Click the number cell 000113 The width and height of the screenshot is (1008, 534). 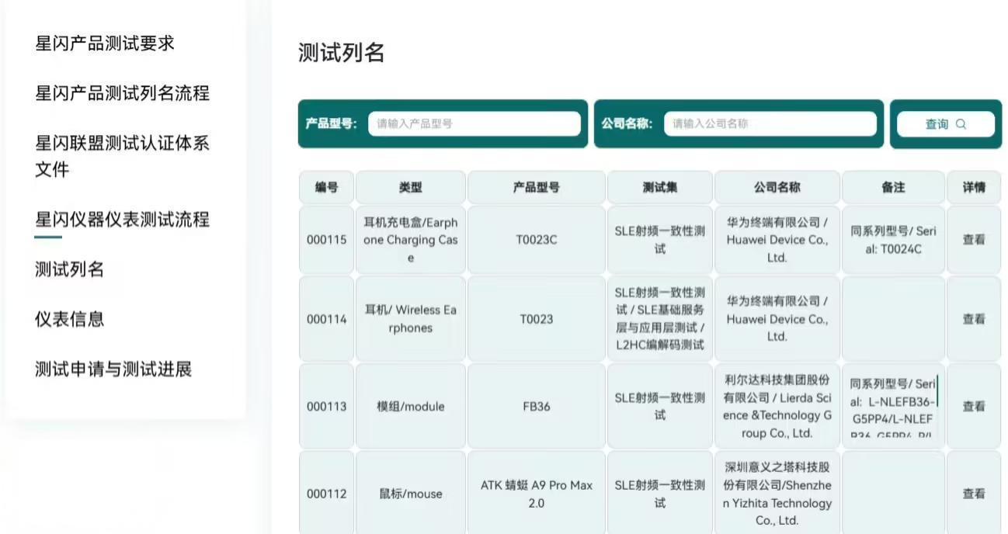click(x=326, y=406)
